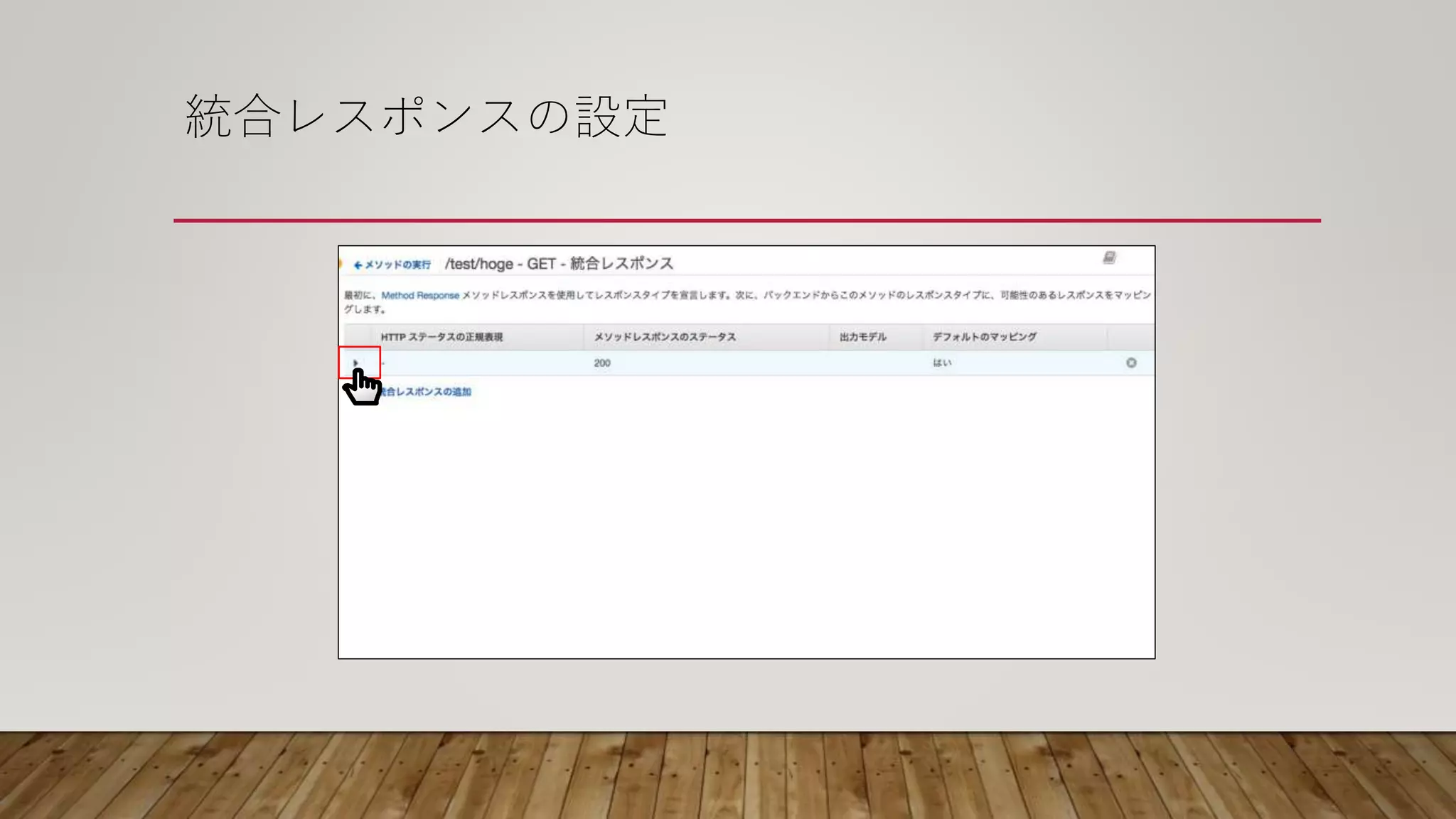This screenshot has height=819, width=1456.
Task: Select the はい default mapping cell
Action: (942, 363)
